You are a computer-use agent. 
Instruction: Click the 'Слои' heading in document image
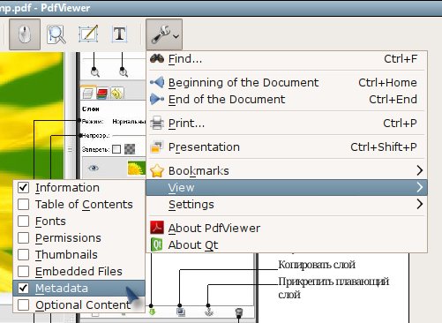pyautogui.click(x=91, y=109)
